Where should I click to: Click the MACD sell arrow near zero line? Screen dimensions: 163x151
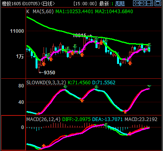[106, 125]
